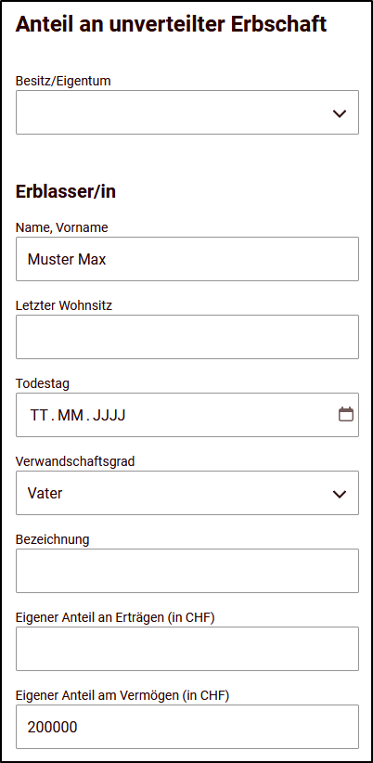Image resolution: width=373 pixels, height=763 pixels.
Task: Click into the Bezeichnung text box
Action: (x=187, y=571)
